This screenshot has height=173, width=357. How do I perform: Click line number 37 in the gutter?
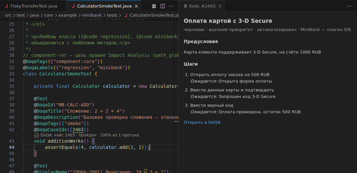coord(11,99)
